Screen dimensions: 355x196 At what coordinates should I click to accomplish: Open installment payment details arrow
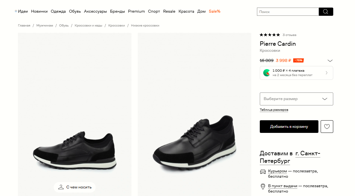(x=327, y=73)
